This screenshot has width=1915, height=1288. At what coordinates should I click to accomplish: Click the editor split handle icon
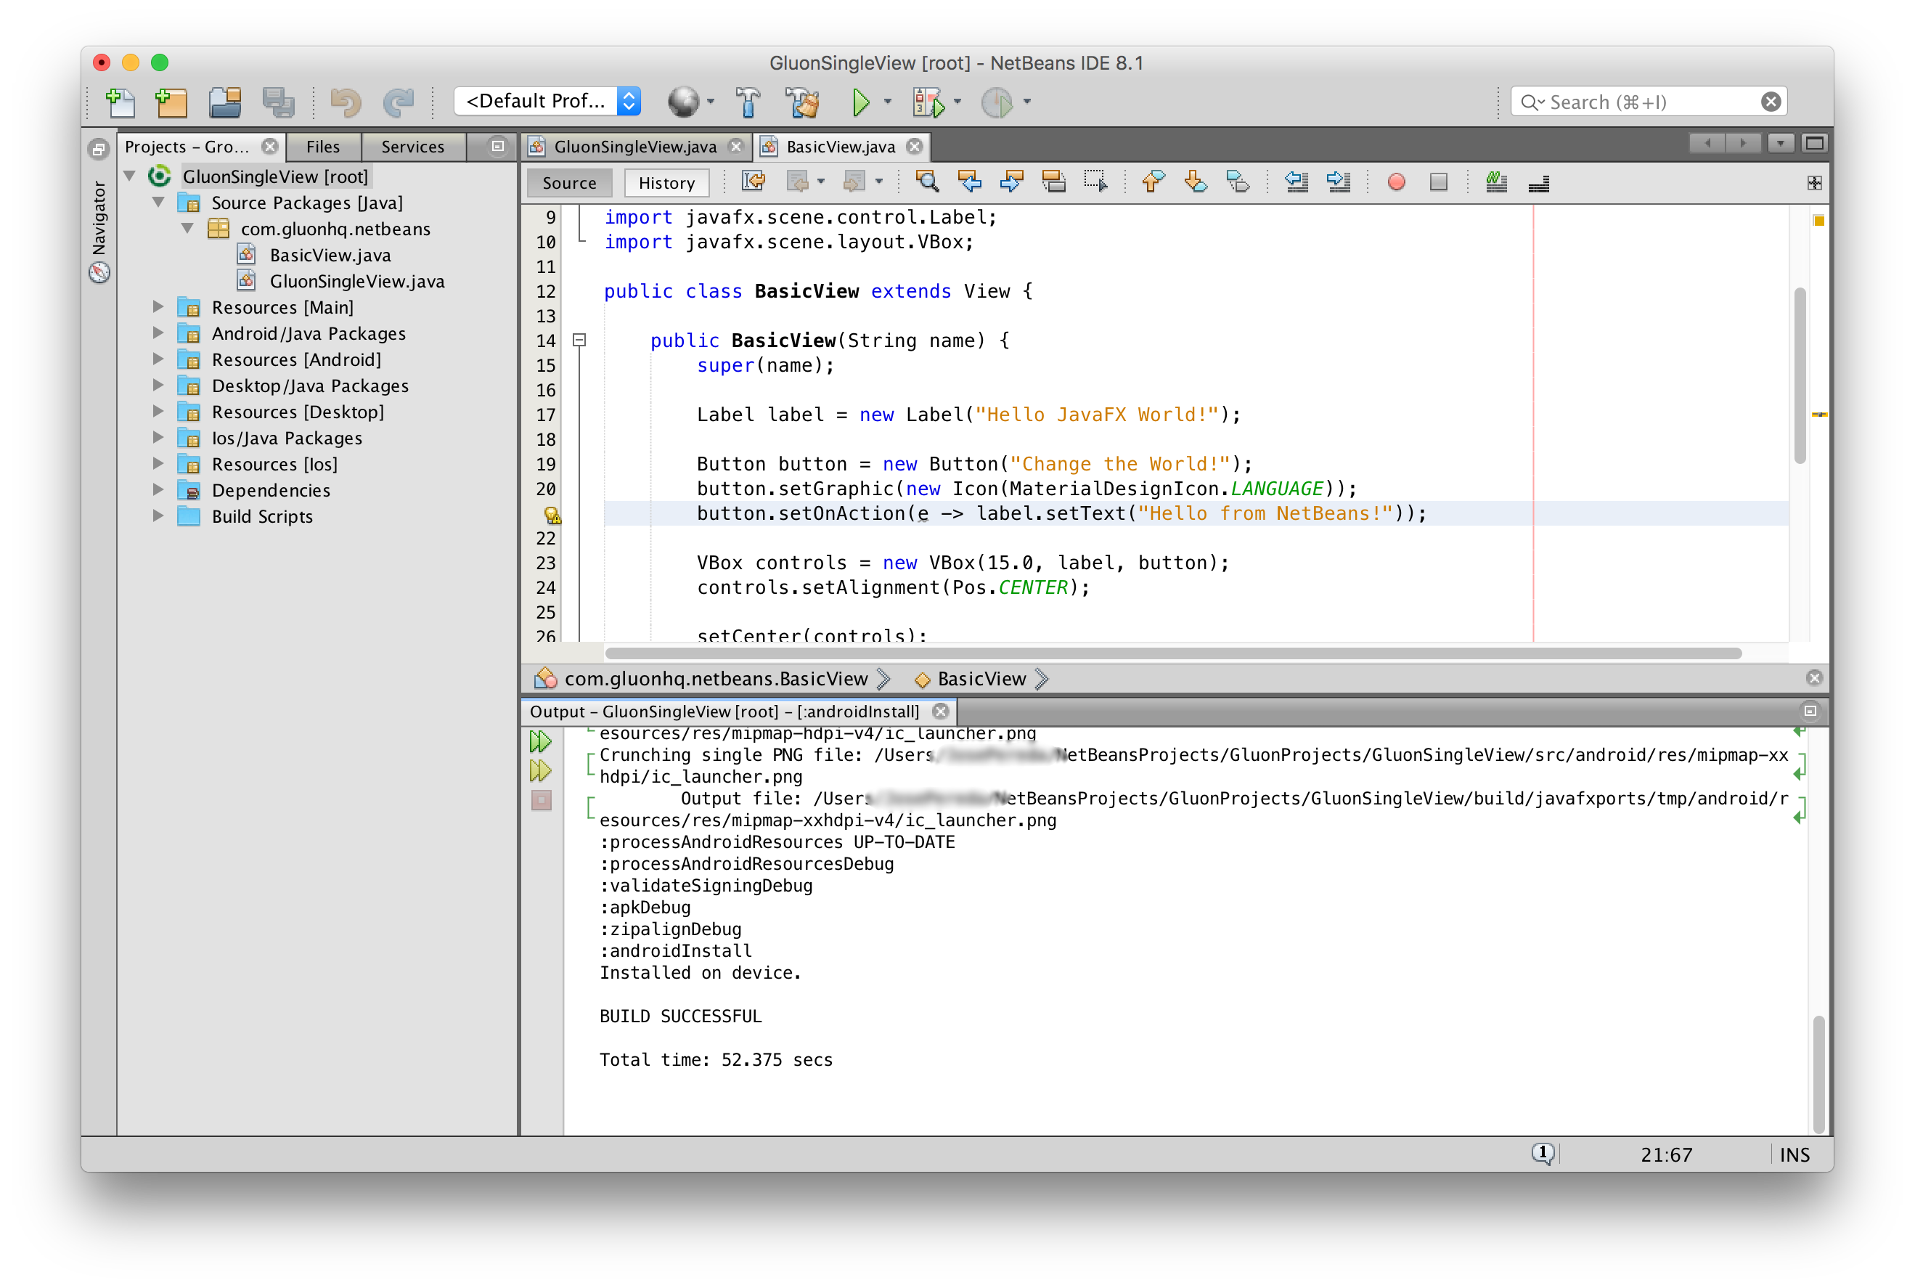[1815, 182]
